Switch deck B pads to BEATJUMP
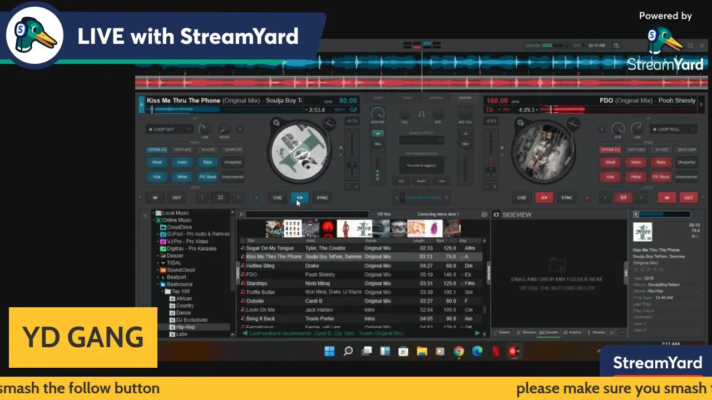This screenshot has width=712, height=400. (686, 150)
